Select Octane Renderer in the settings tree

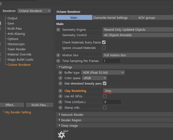click(x=19, y=65)
